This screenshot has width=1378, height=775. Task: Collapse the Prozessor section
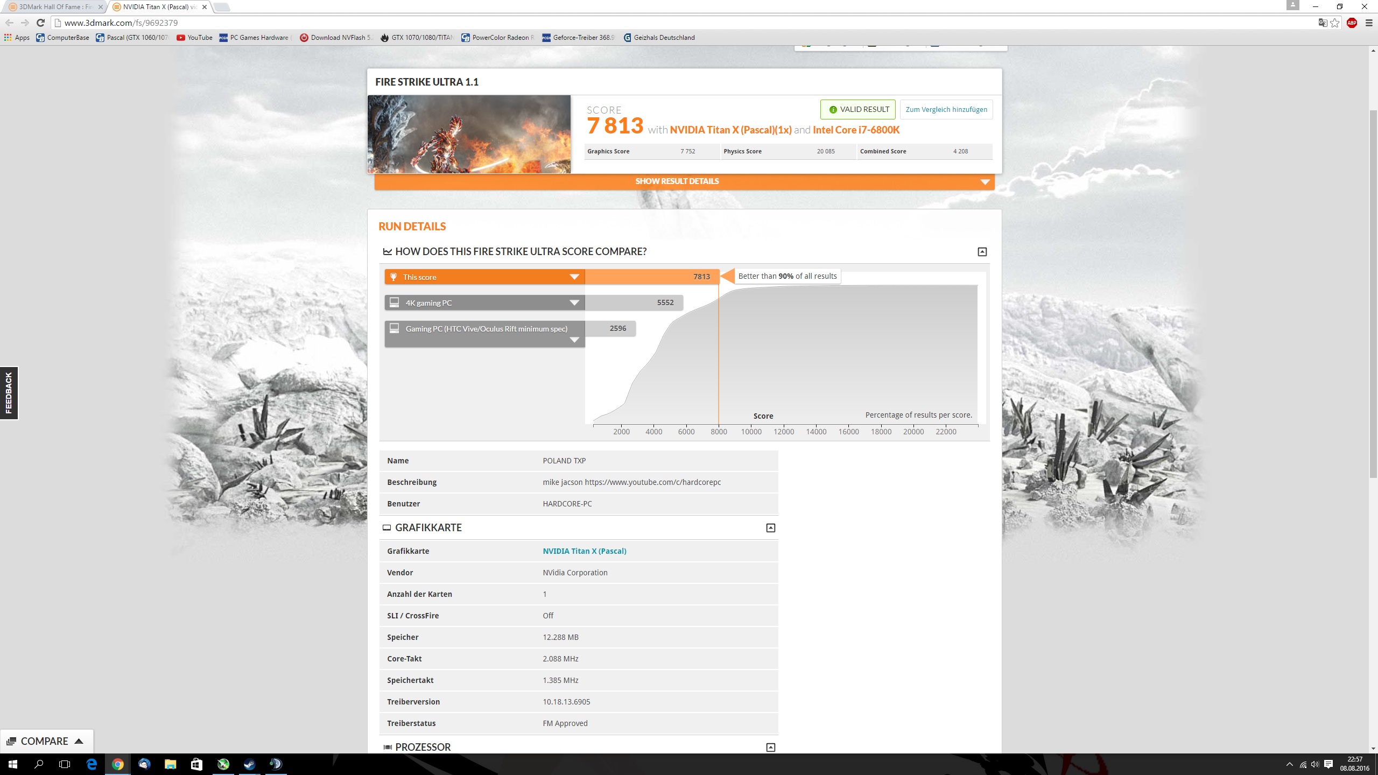pyautogui.click(x=770, y=747)
